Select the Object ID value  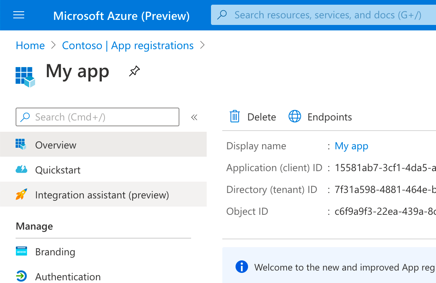(x=385, y=212)
